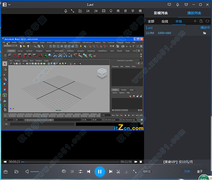Set video size to 2X

coord(96,11)
